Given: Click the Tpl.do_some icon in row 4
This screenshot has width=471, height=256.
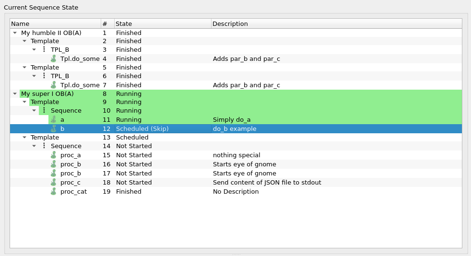Looking at the screenshot, I should tap(54, 59).
